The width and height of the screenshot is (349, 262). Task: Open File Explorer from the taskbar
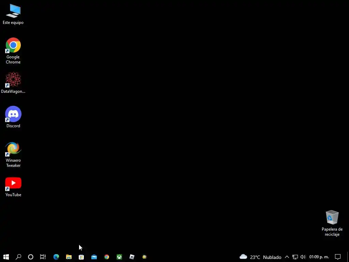tap(69, 257)
